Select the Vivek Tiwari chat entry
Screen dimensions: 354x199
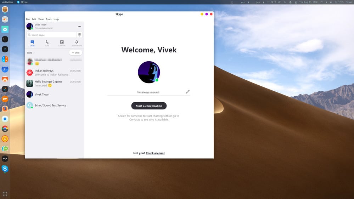click(54, 94)
